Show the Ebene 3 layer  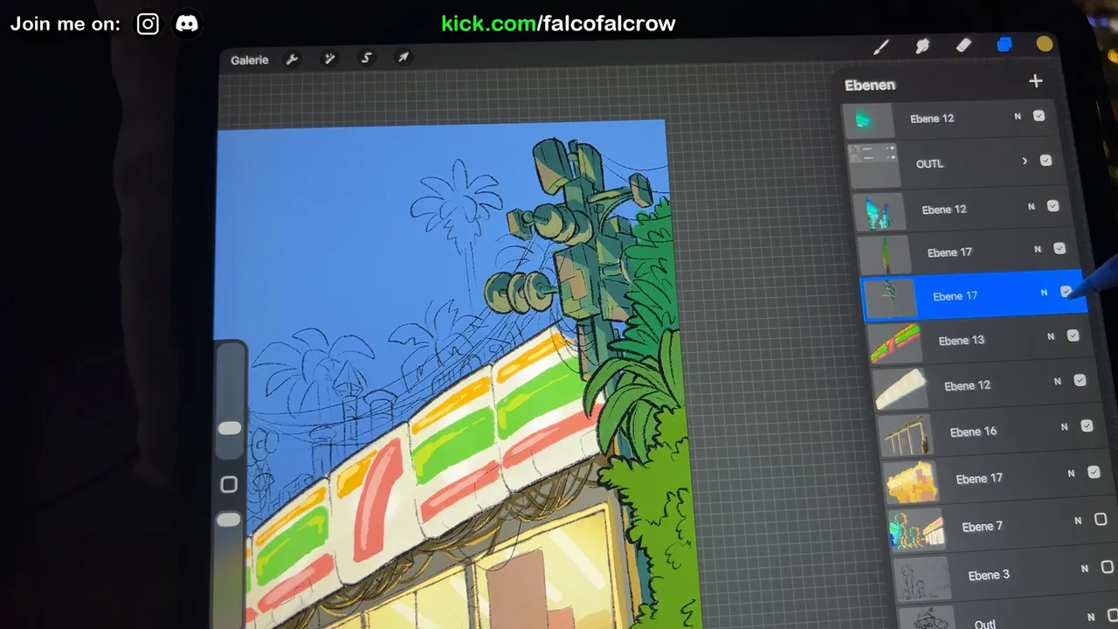(x=1107, y=568)
